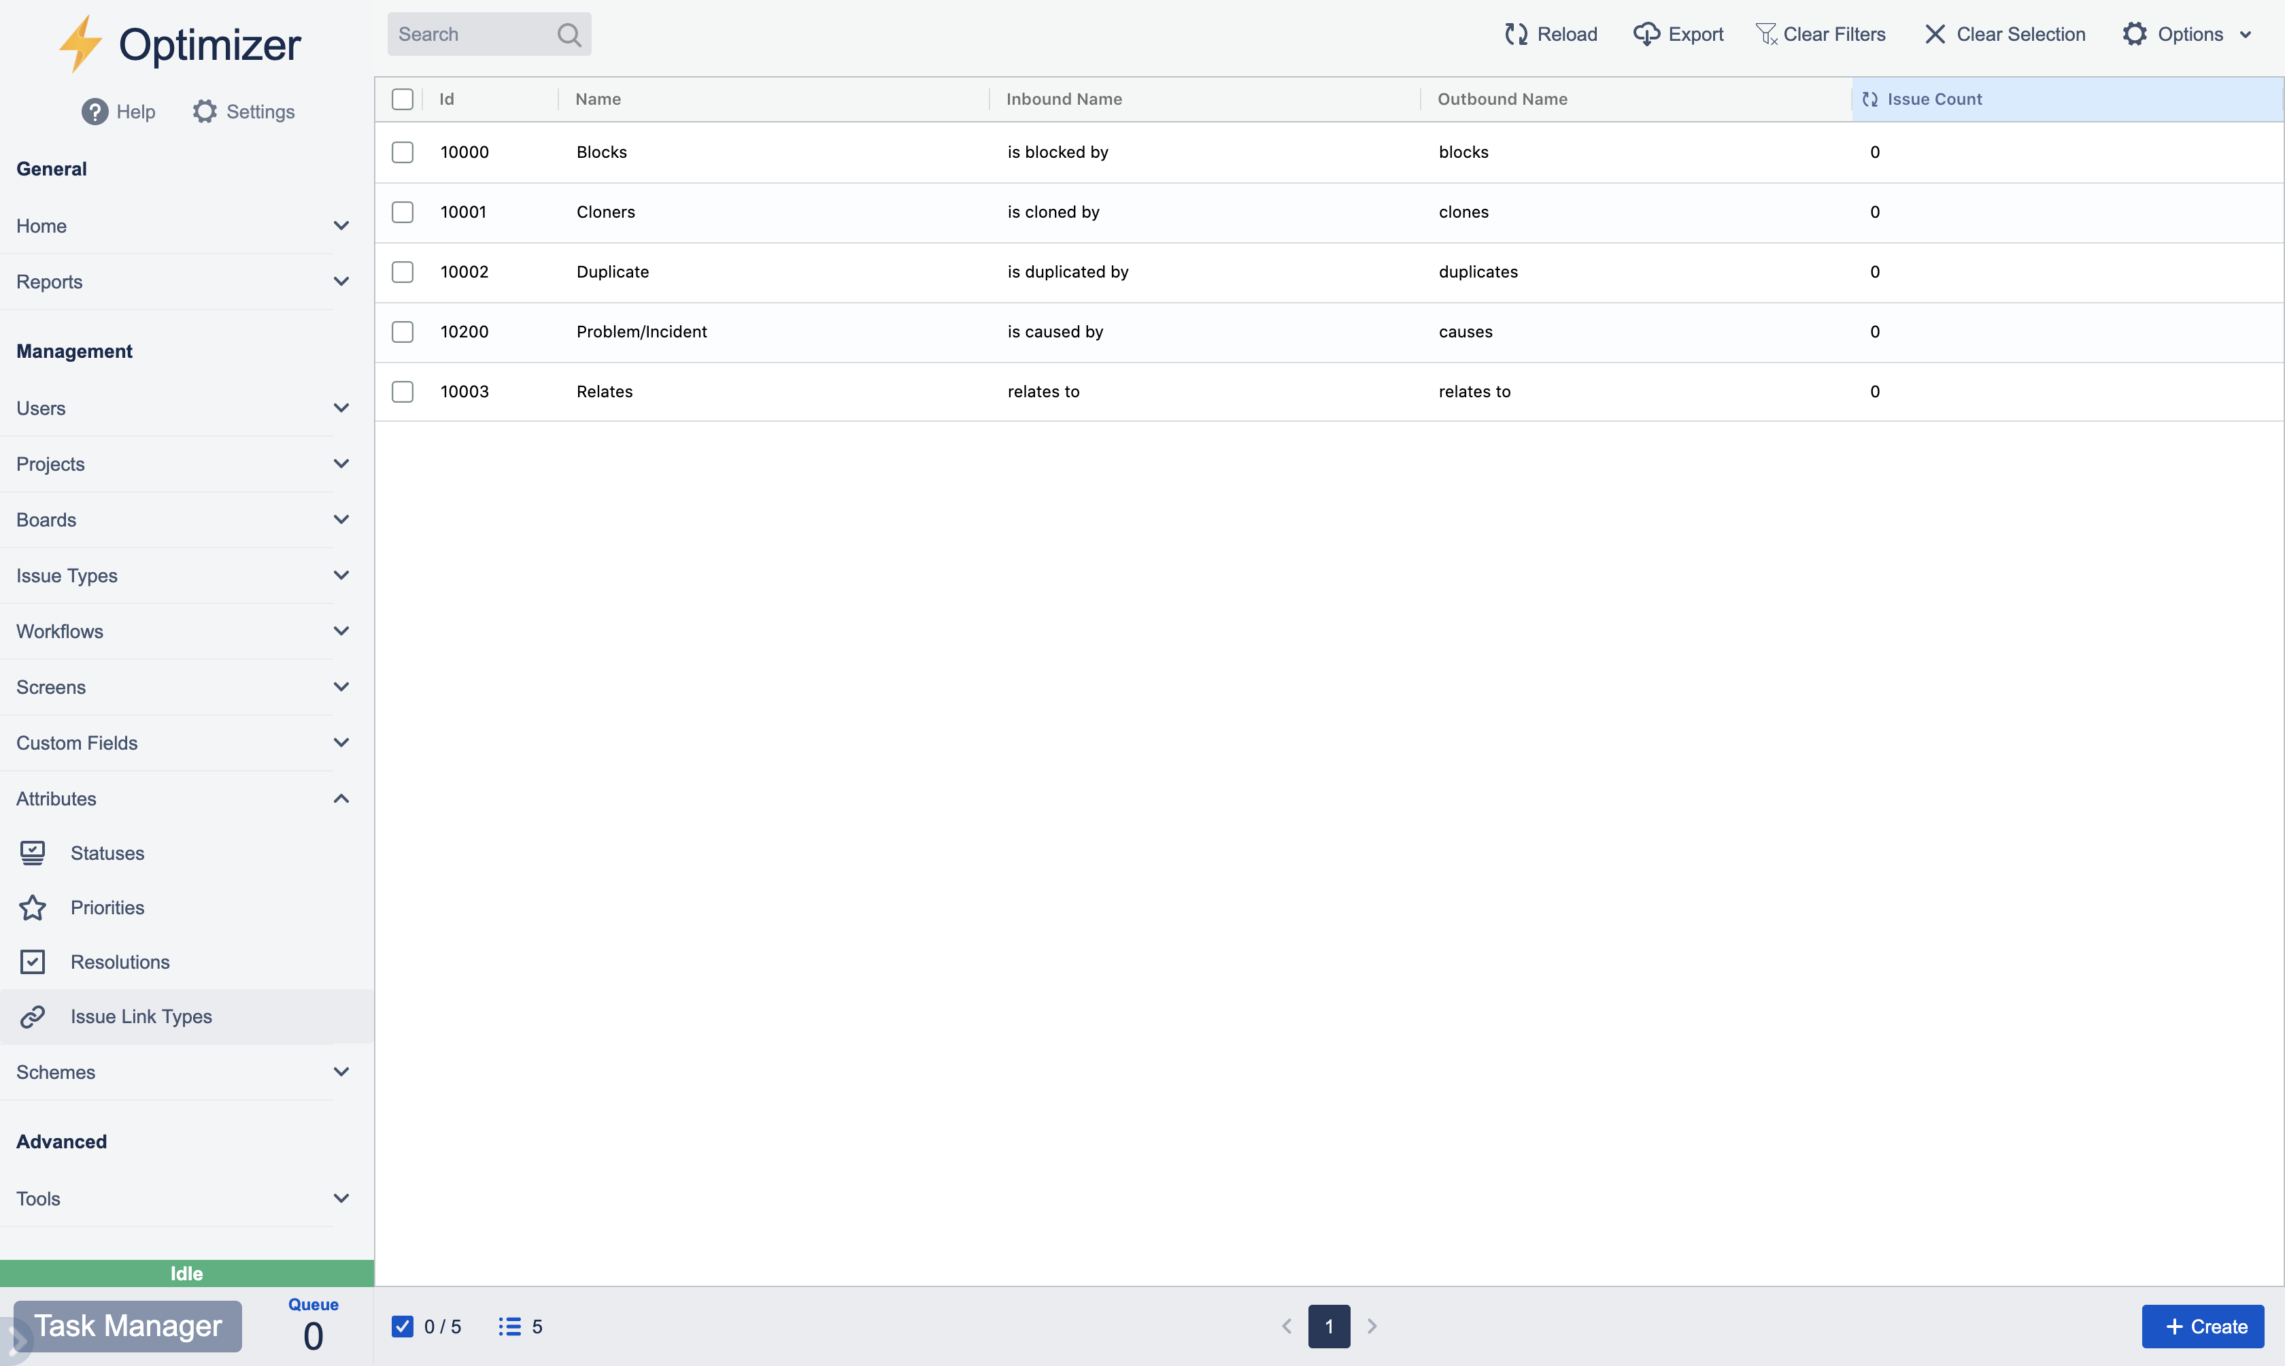Check the Blocks row checkbox
The width and height of the screenshot is (2285, 1366).
pos(403,152)
